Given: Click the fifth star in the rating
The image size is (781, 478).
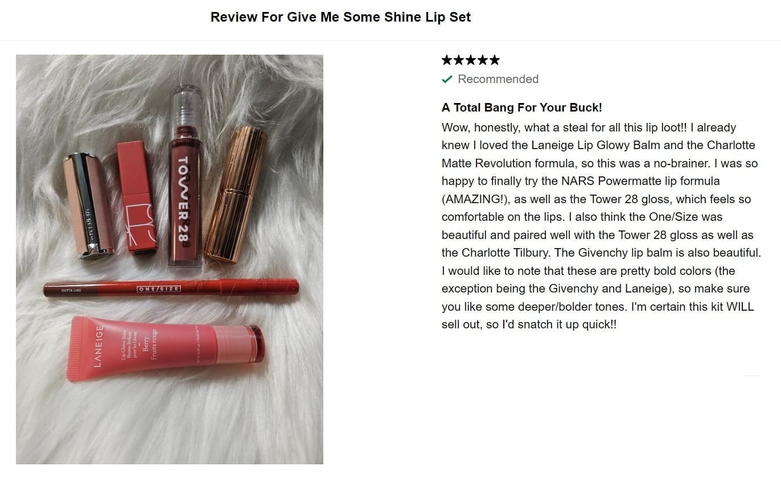Looking at the screenshot, I should (494, 60).
